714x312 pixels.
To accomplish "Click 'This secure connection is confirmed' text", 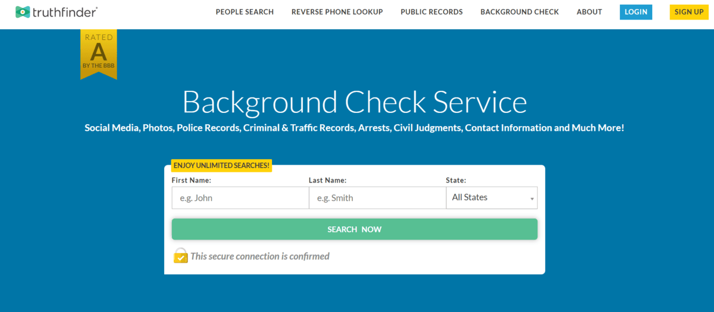I will tap(259, 256).
